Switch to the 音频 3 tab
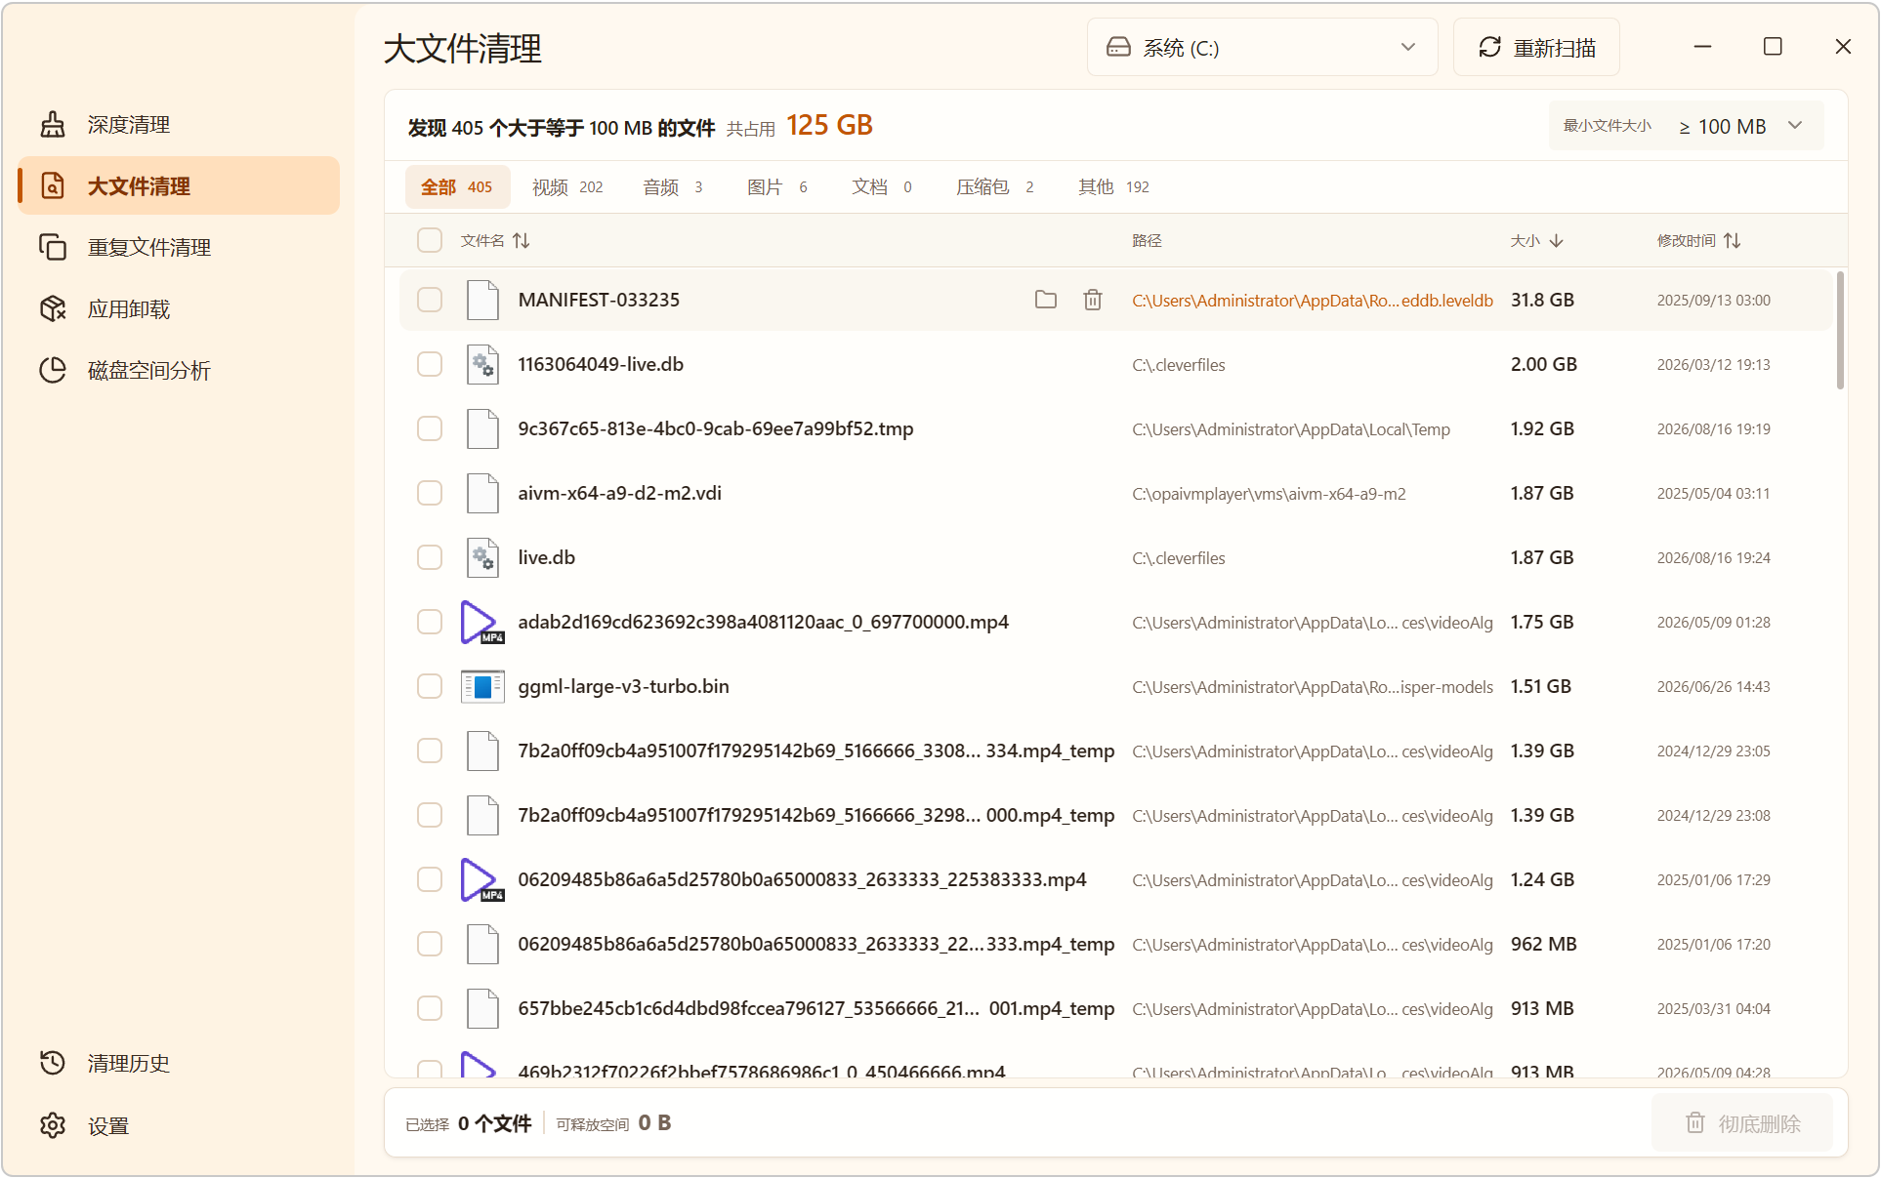The width and height of the screenshot is (1881, 1178). click(x=673, y=186)
